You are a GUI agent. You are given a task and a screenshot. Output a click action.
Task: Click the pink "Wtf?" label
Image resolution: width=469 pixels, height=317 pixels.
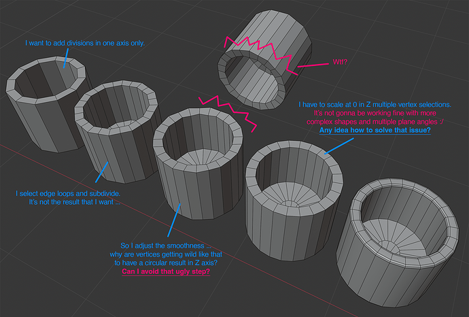(x=340, y=62)
